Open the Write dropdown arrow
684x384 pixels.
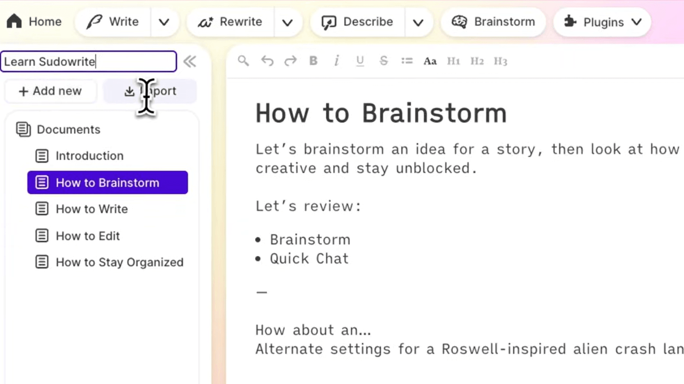[164, 22]
